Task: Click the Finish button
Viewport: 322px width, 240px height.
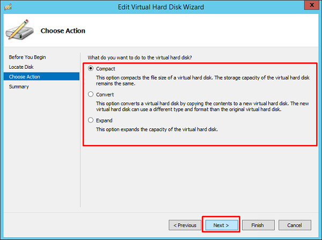Action: [x=258, y=225]
